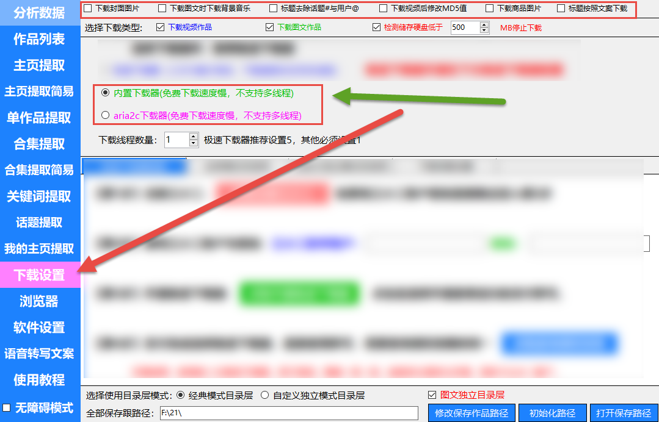Toggle the 图文独立目录层 checkbox
Screen dimensions: 659x422
point(432,395)
